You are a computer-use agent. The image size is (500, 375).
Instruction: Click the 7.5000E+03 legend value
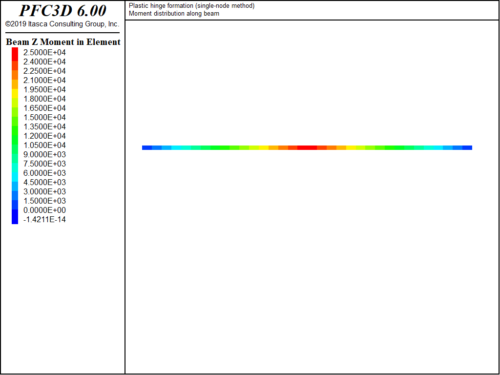point(44,164)
